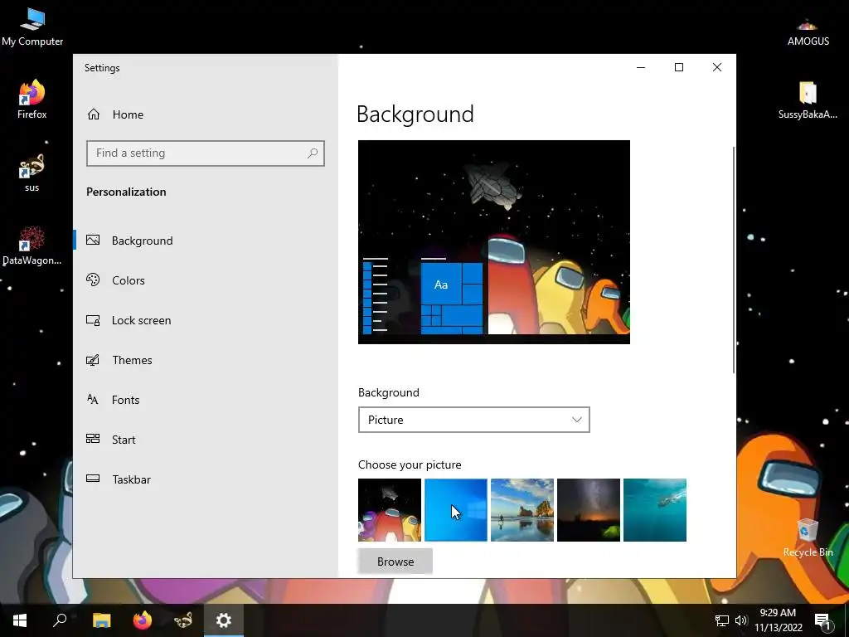Choose the beach rocks wallpaper thumbnail

[522, 510]
